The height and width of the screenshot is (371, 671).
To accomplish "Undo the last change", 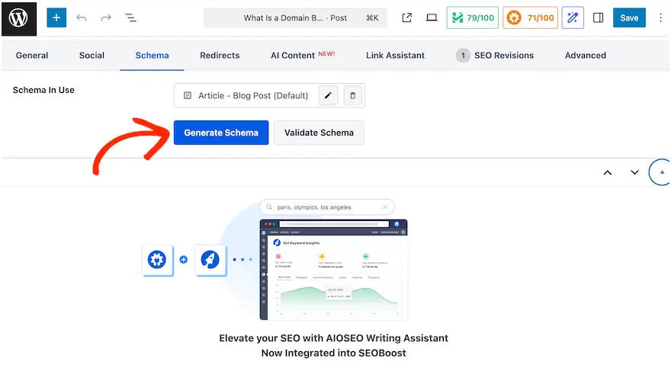I will [82, 18].
